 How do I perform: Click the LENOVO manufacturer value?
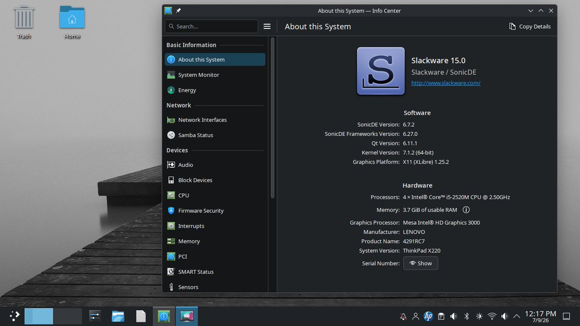tap(414, 232)
